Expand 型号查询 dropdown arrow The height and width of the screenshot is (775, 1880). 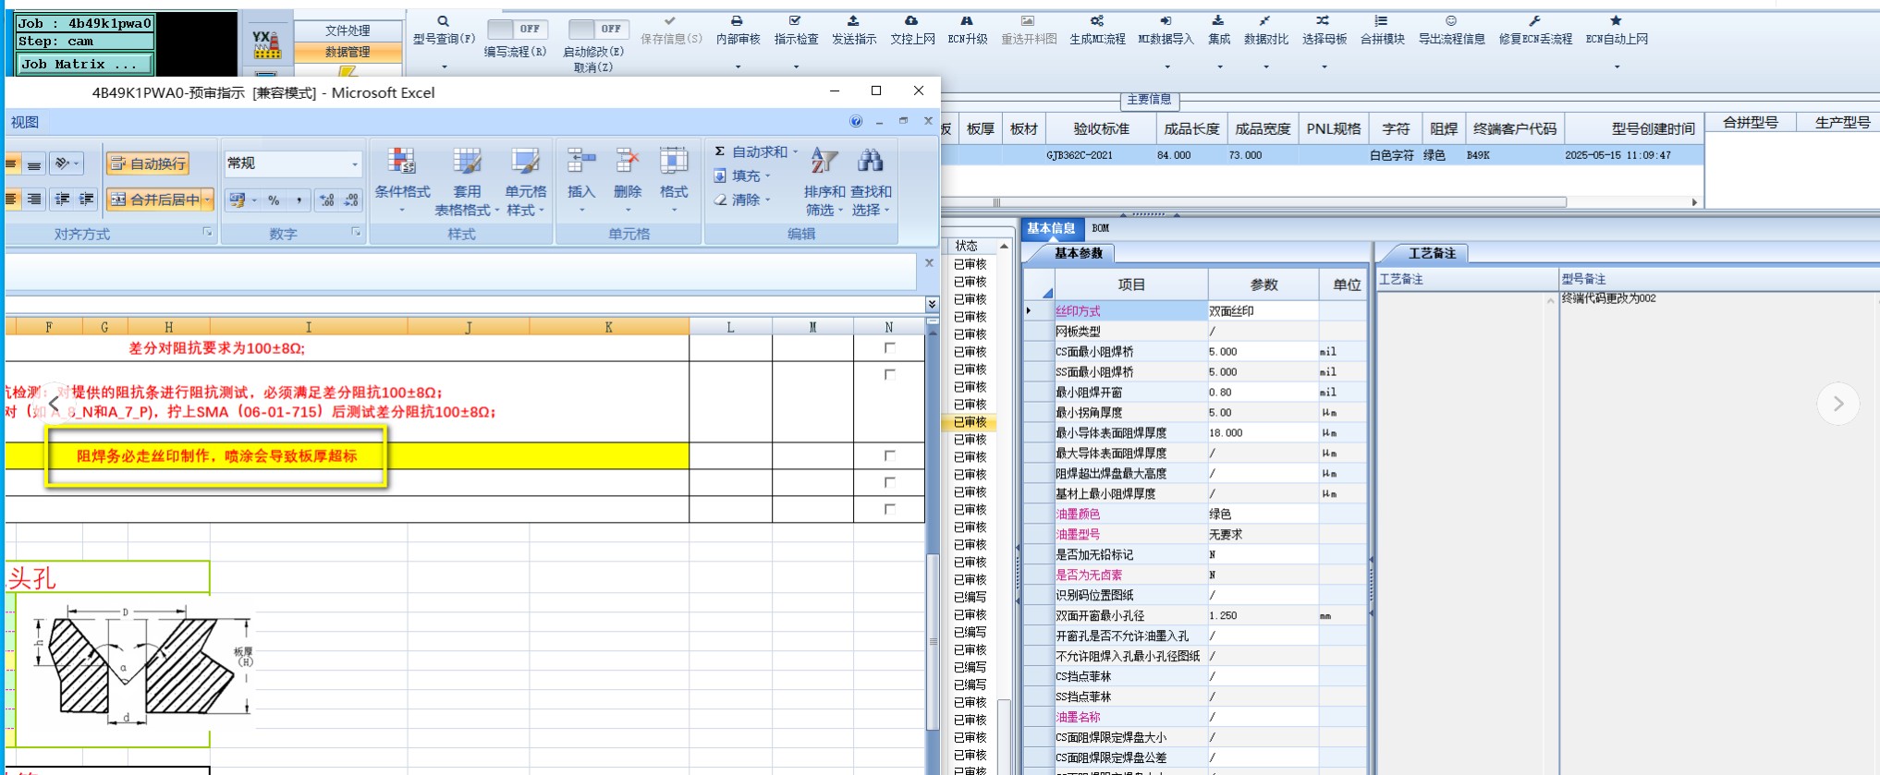[444, 67]
